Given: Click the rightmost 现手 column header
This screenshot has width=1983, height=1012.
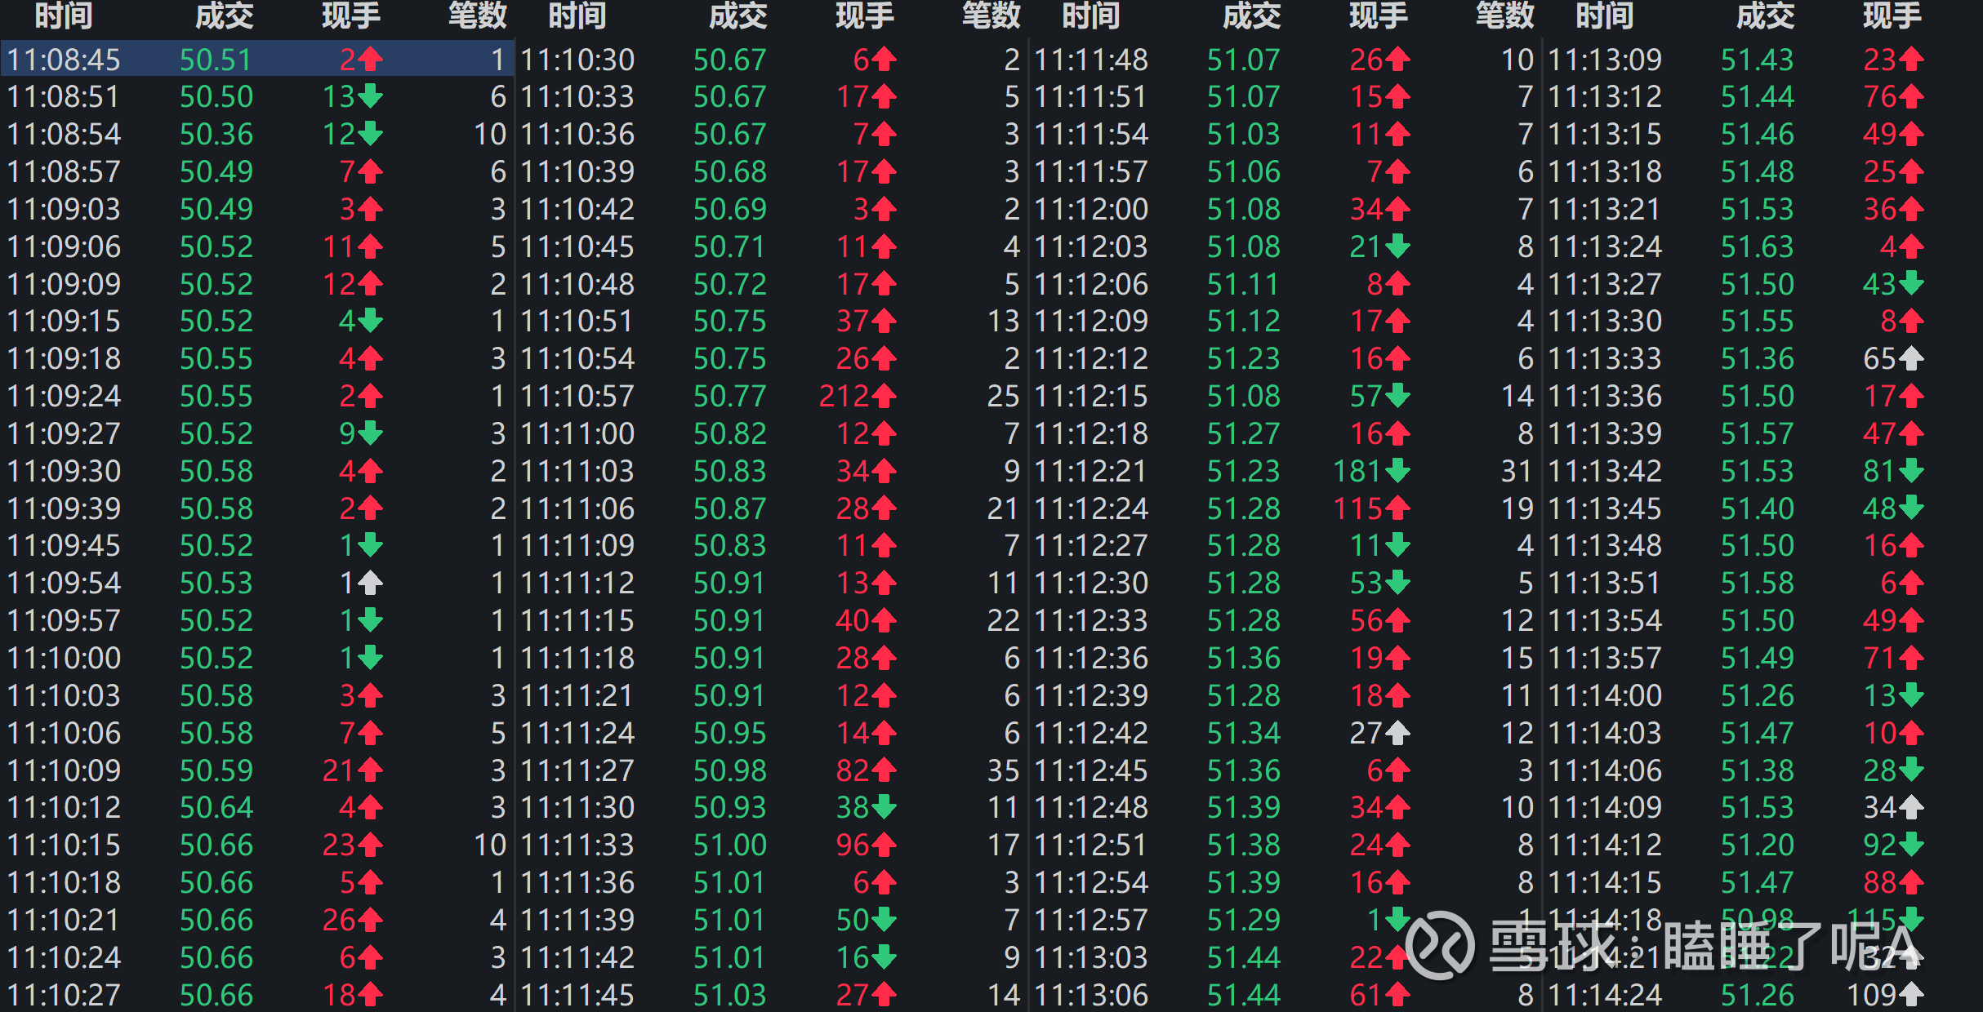Looking at the screenshot, I should tap(1892, 16).
